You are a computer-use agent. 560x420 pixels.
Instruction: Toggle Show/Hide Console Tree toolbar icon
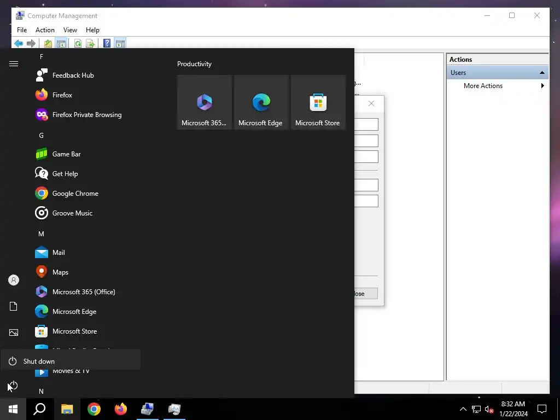tap(61, 44)
